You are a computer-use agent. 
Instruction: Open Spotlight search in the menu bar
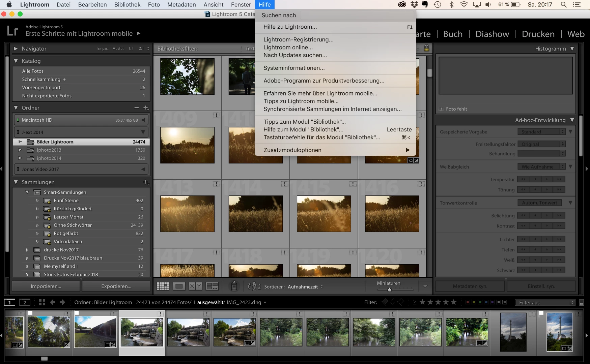[563, 4]
